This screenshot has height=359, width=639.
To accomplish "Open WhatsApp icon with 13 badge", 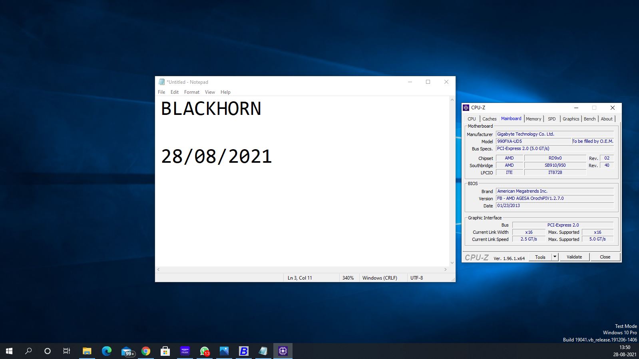I will coord(205,351).
